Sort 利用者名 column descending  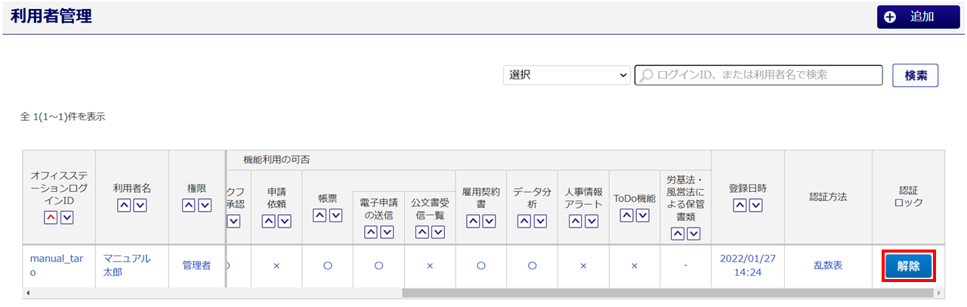(x=140, y=206)
